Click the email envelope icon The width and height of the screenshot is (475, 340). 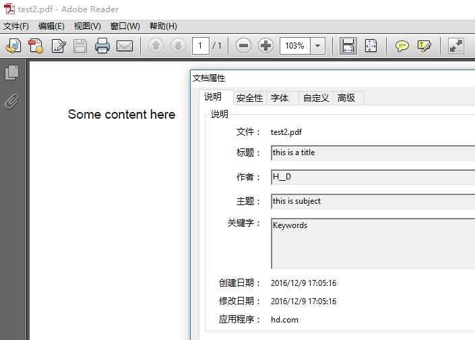pyautogui.click(x=125, y=46)
